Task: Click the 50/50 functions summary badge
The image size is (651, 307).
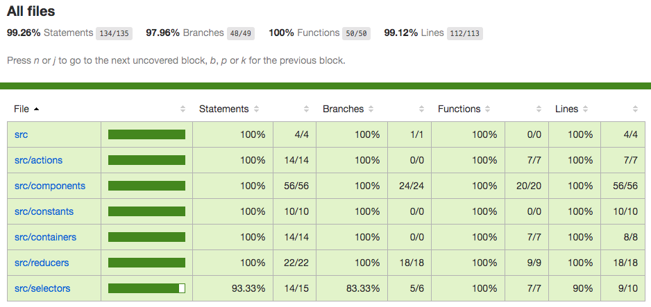Action: coord(356,33)
